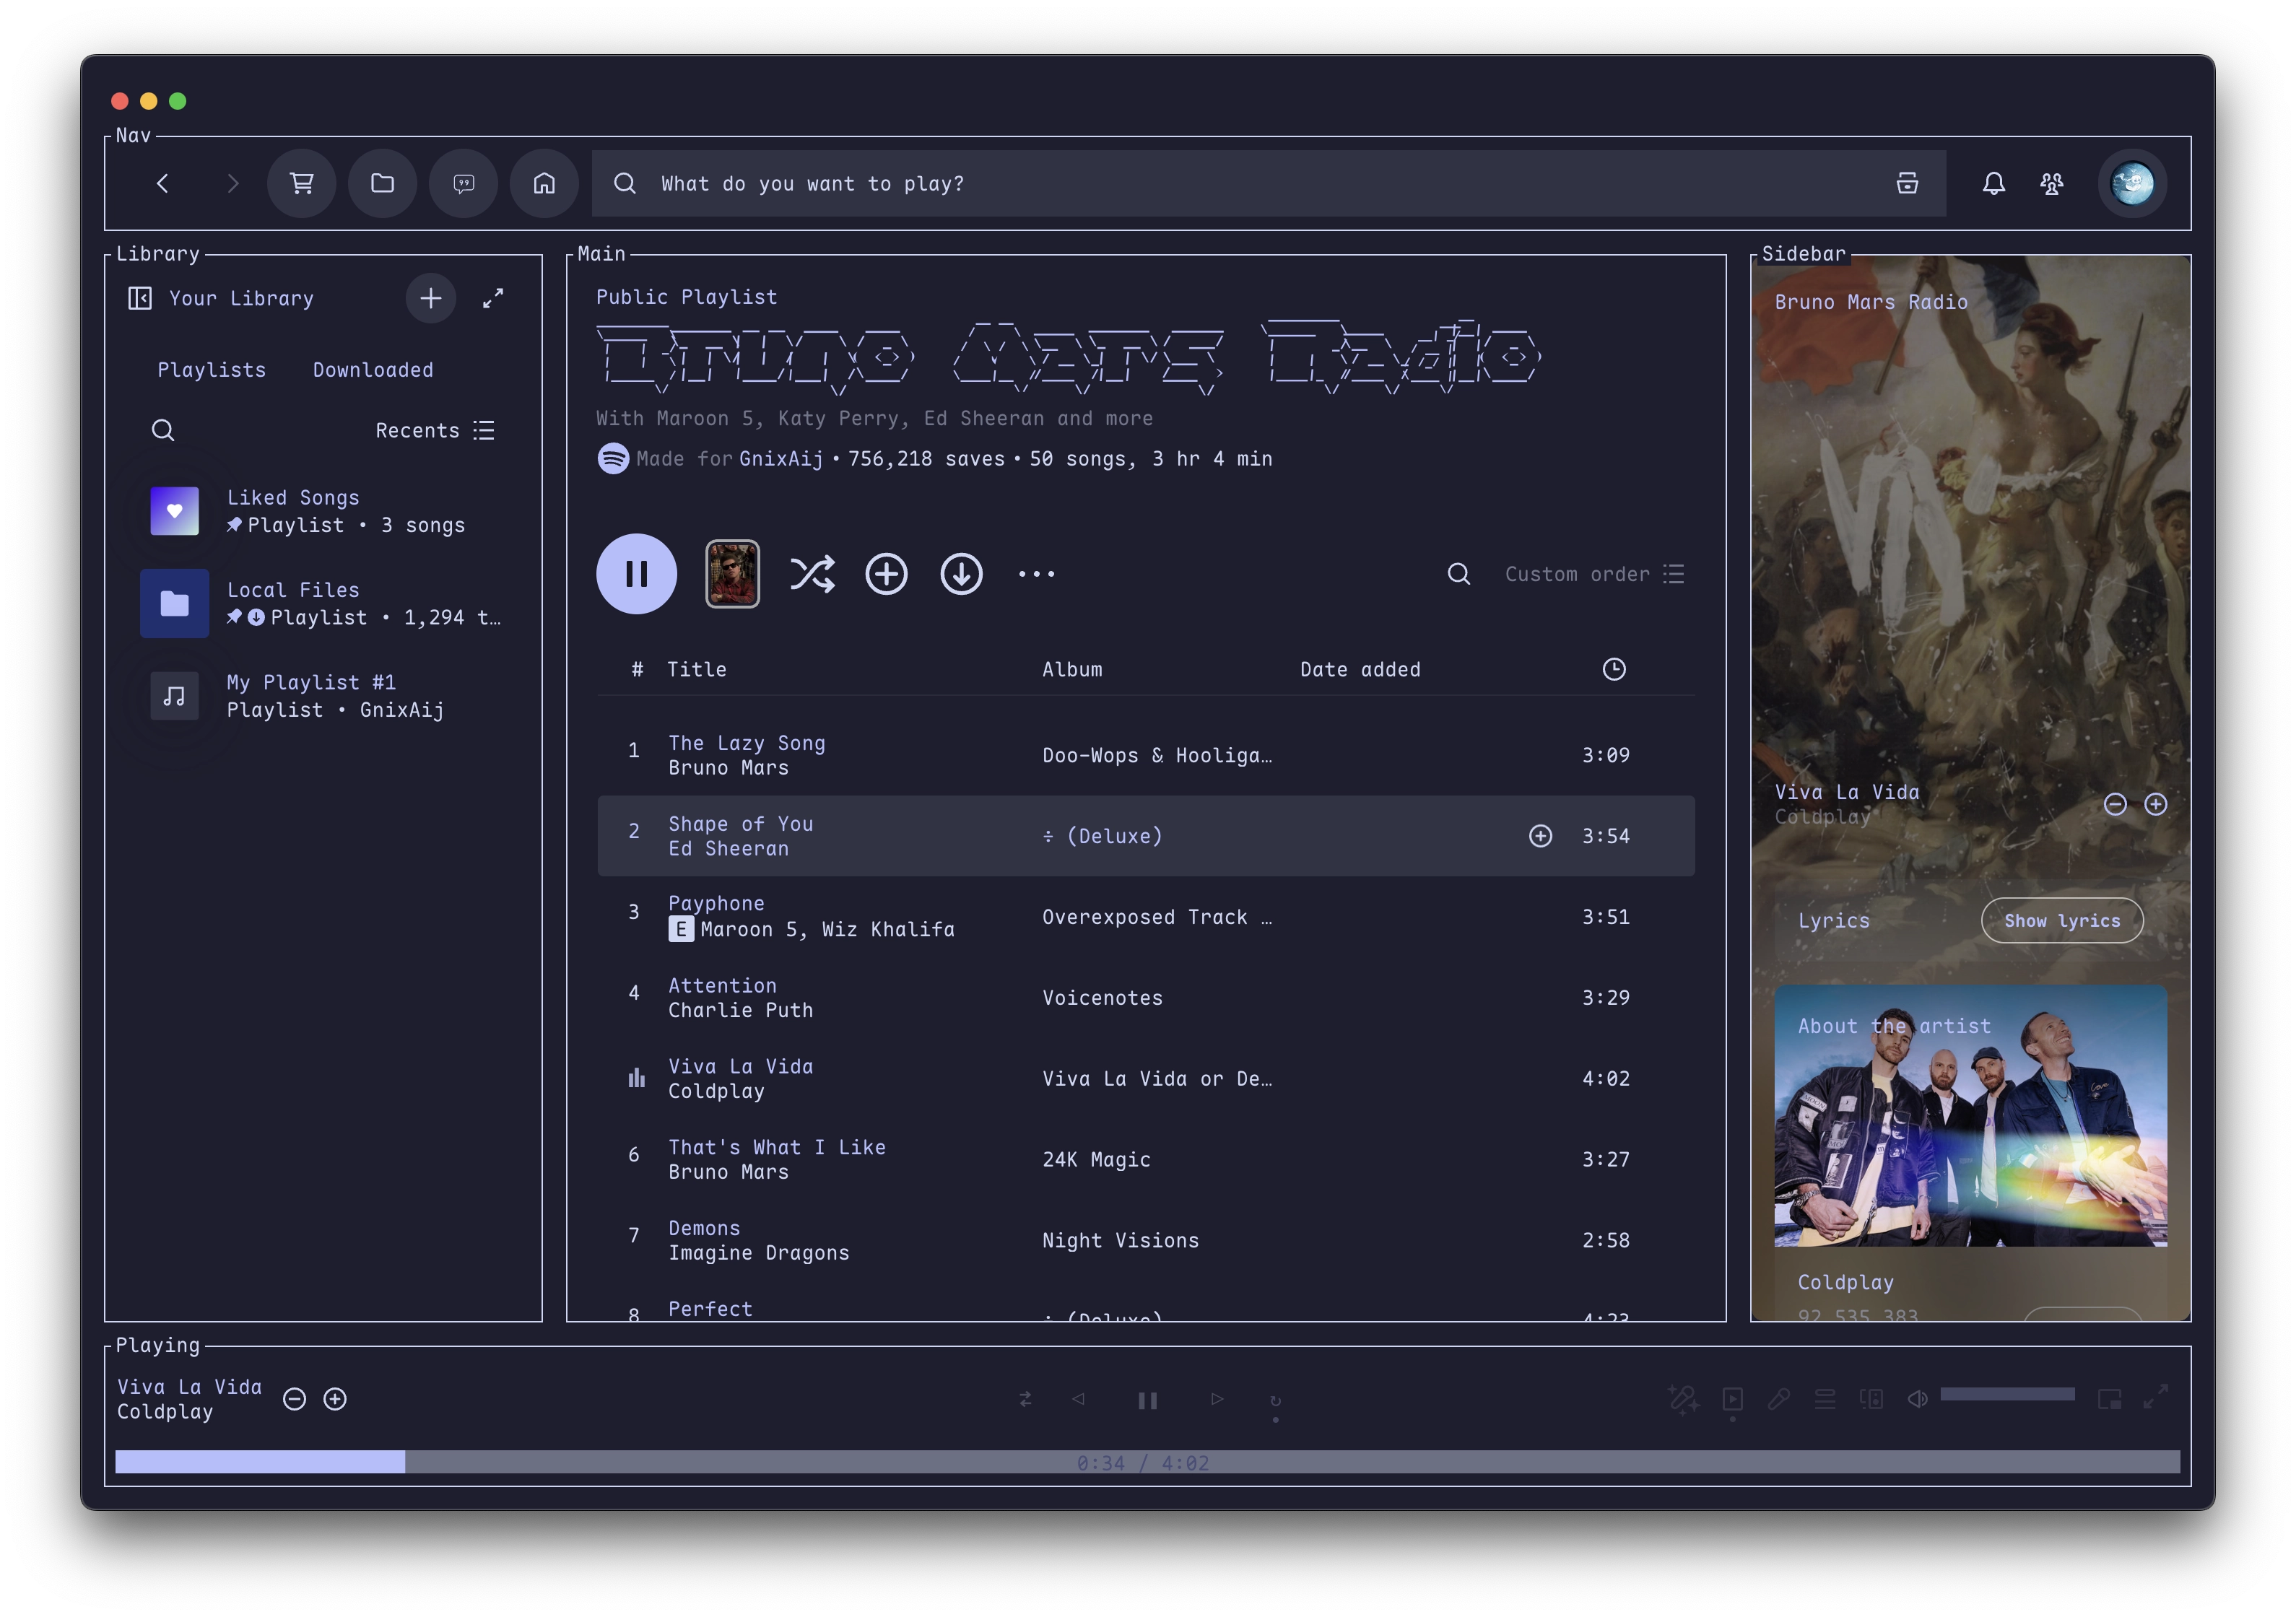Select That's What I Like track row
The height and width of the screenshot is (1617, 2296).
[x=1146, y=1160]
